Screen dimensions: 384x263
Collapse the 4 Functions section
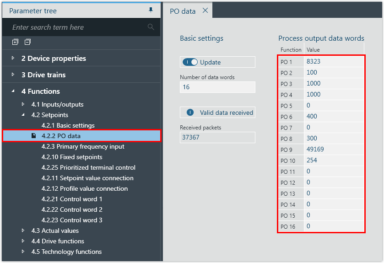13,91
